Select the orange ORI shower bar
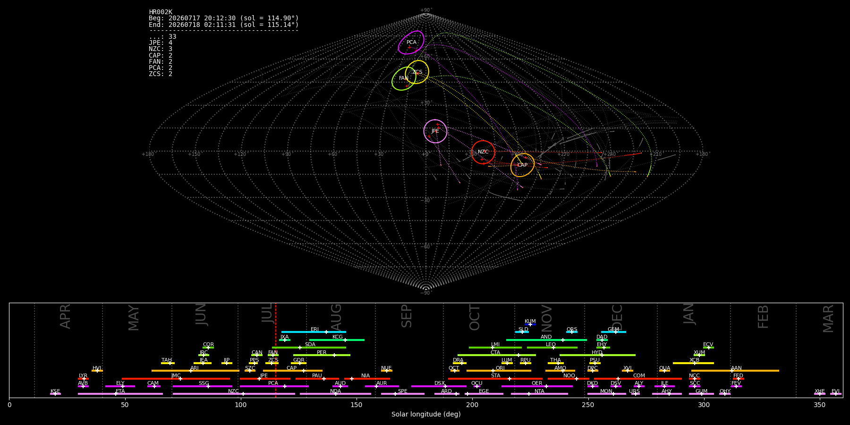 pyautogui.click(x=499, y=371)
